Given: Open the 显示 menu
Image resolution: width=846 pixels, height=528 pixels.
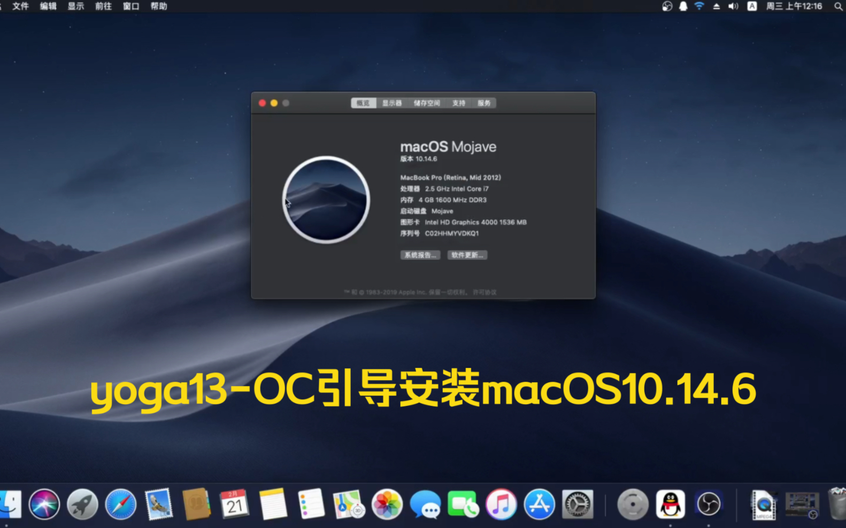Looking at the screenshot, I should [x=76, y=6].
